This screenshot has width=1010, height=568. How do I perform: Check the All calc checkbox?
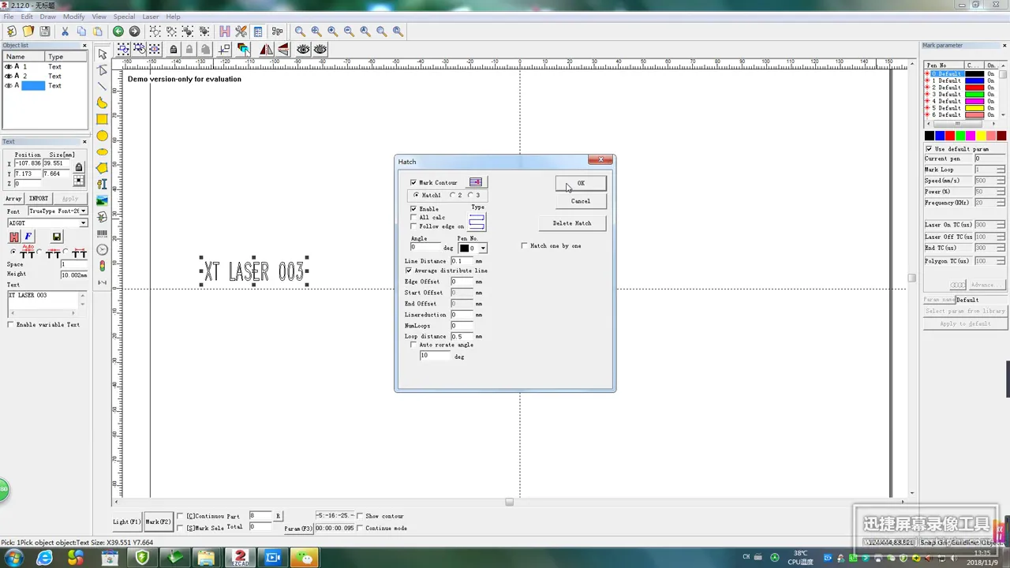click(413, 218)
